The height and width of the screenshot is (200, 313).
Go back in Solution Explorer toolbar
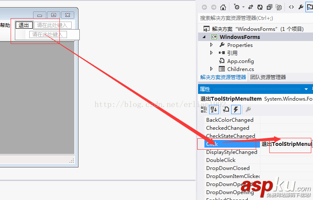click(204, 7)
